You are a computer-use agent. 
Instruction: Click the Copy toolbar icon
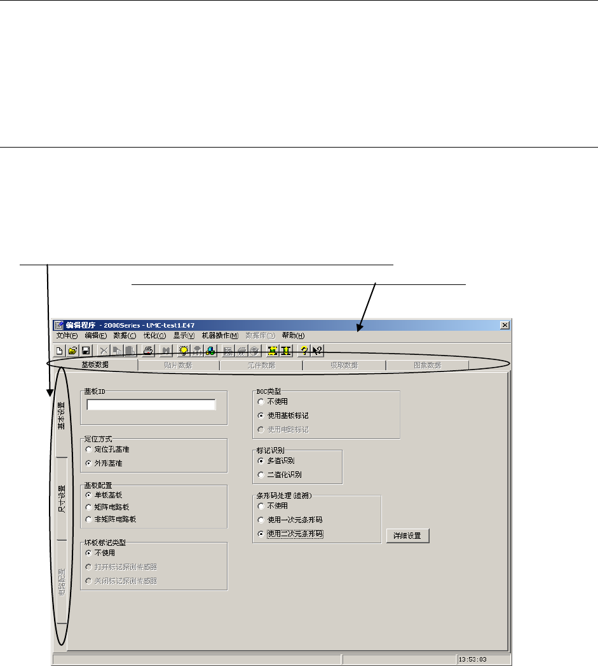pos(117,351)
